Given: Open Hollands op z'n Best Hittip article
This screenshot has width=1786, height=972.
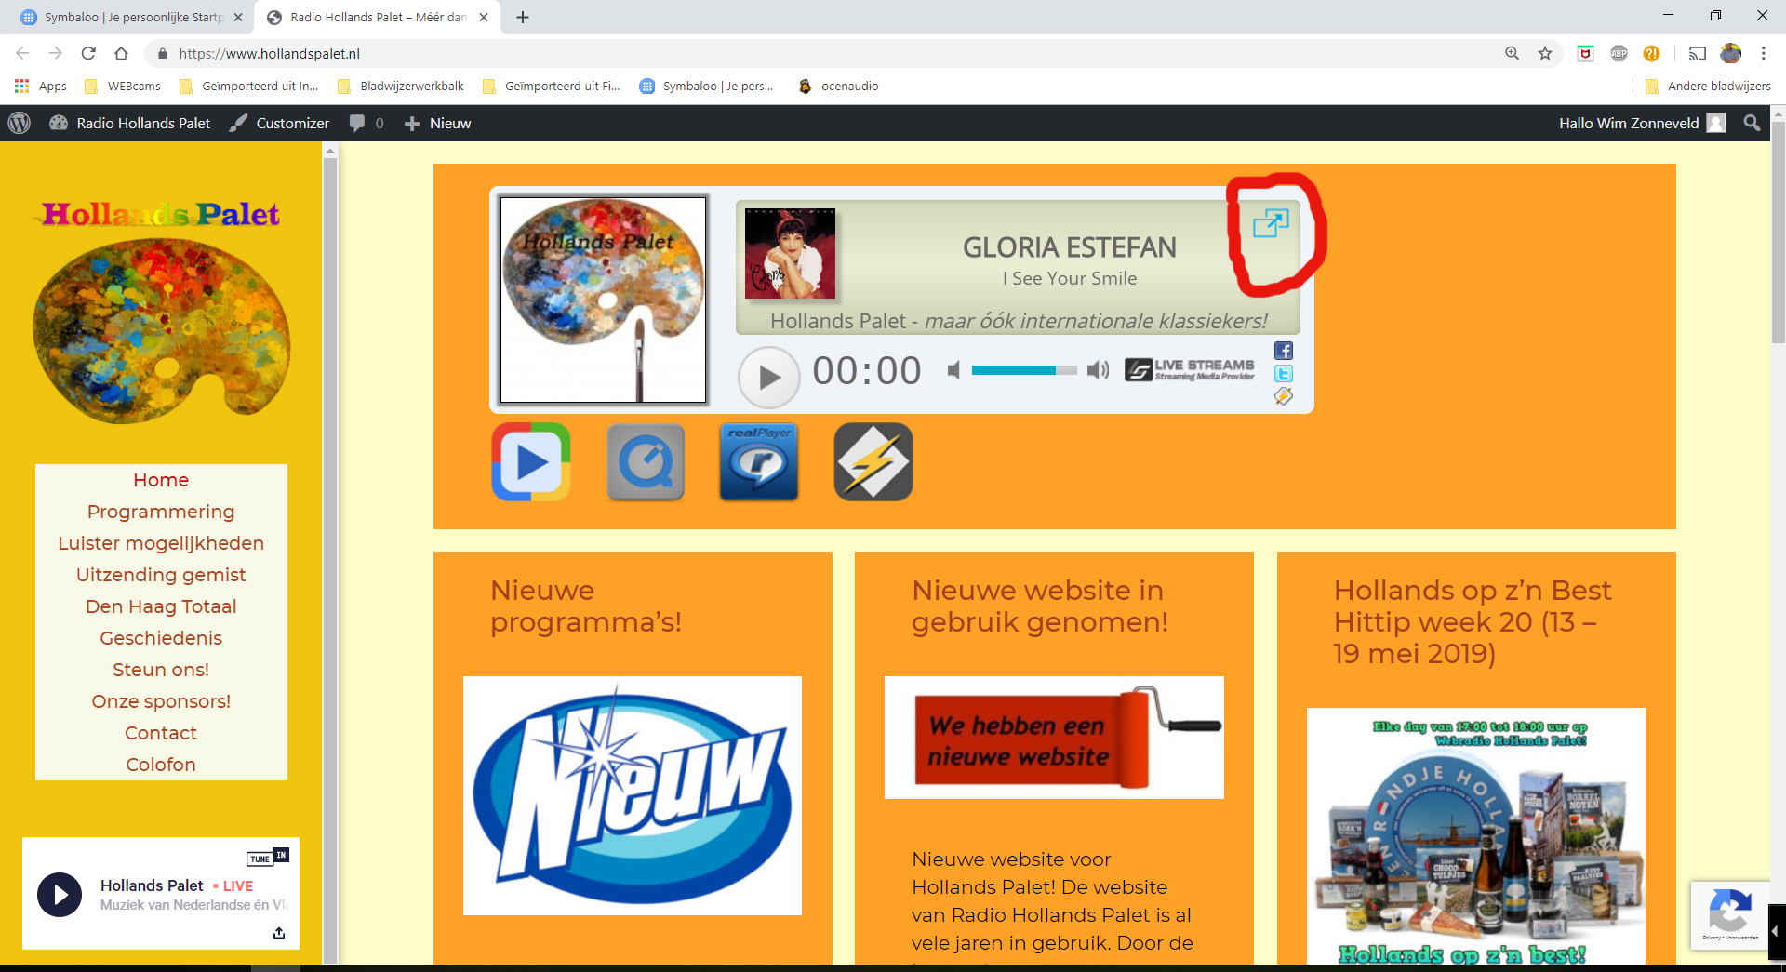Looking at the screenshot, I should click(x=1473, y=621).
